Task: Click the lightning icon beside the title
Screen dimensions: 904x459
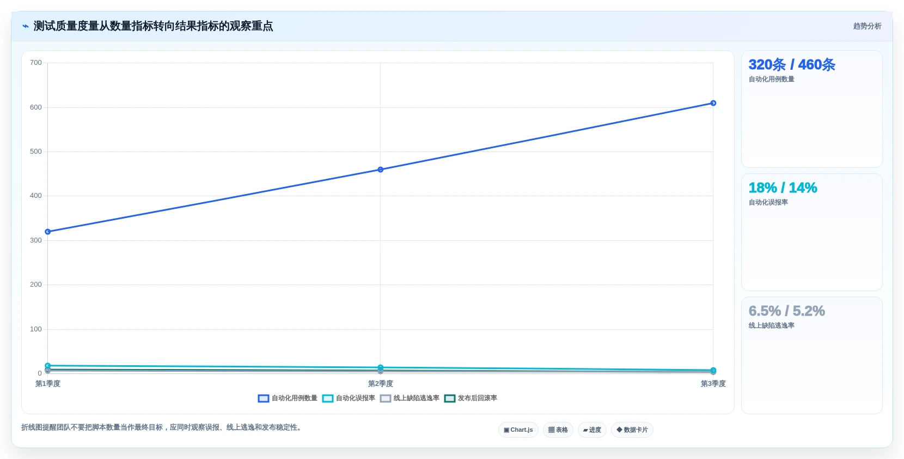Action: coord(25,26)
